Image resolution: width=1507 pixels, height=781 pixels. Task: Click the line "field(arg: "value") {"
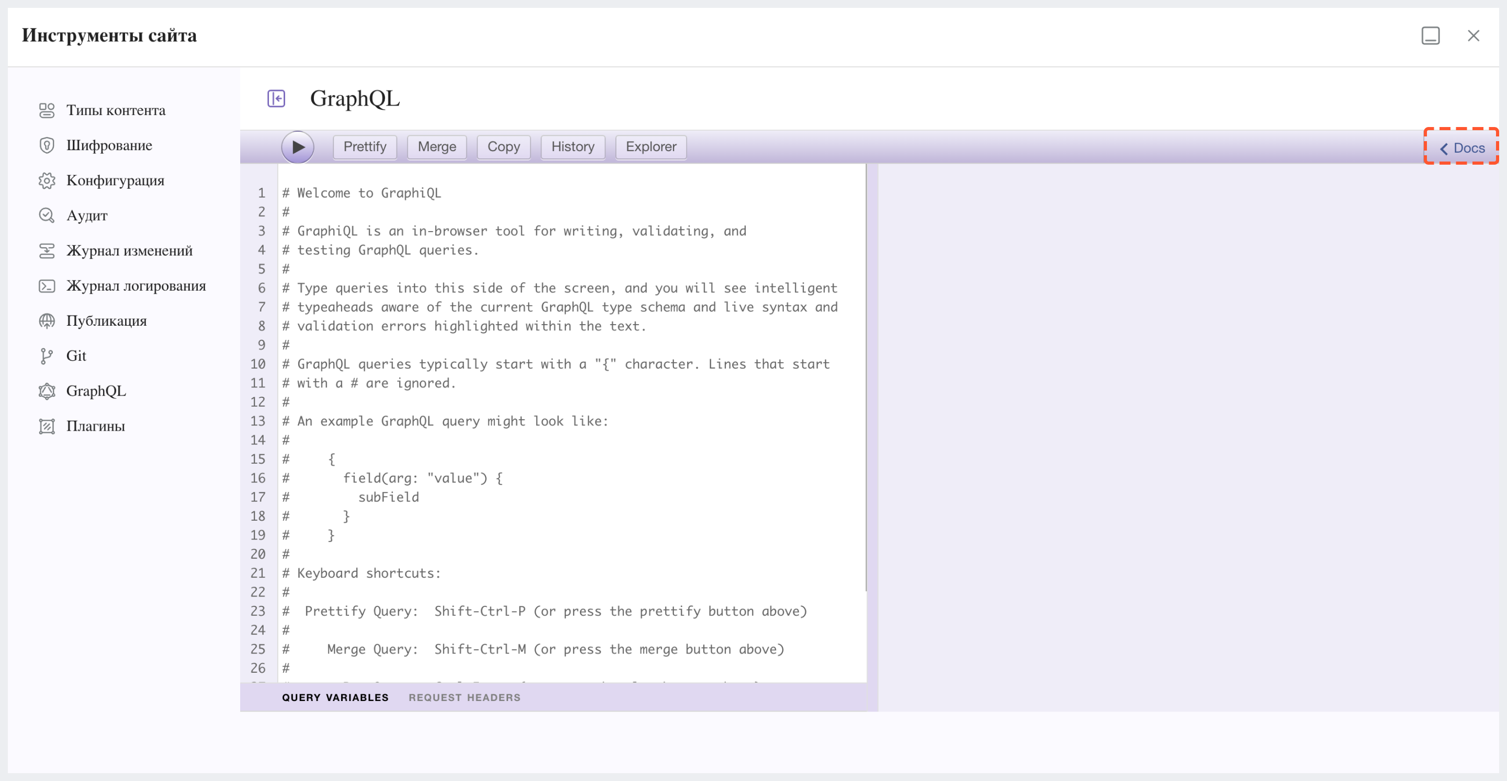422,478
